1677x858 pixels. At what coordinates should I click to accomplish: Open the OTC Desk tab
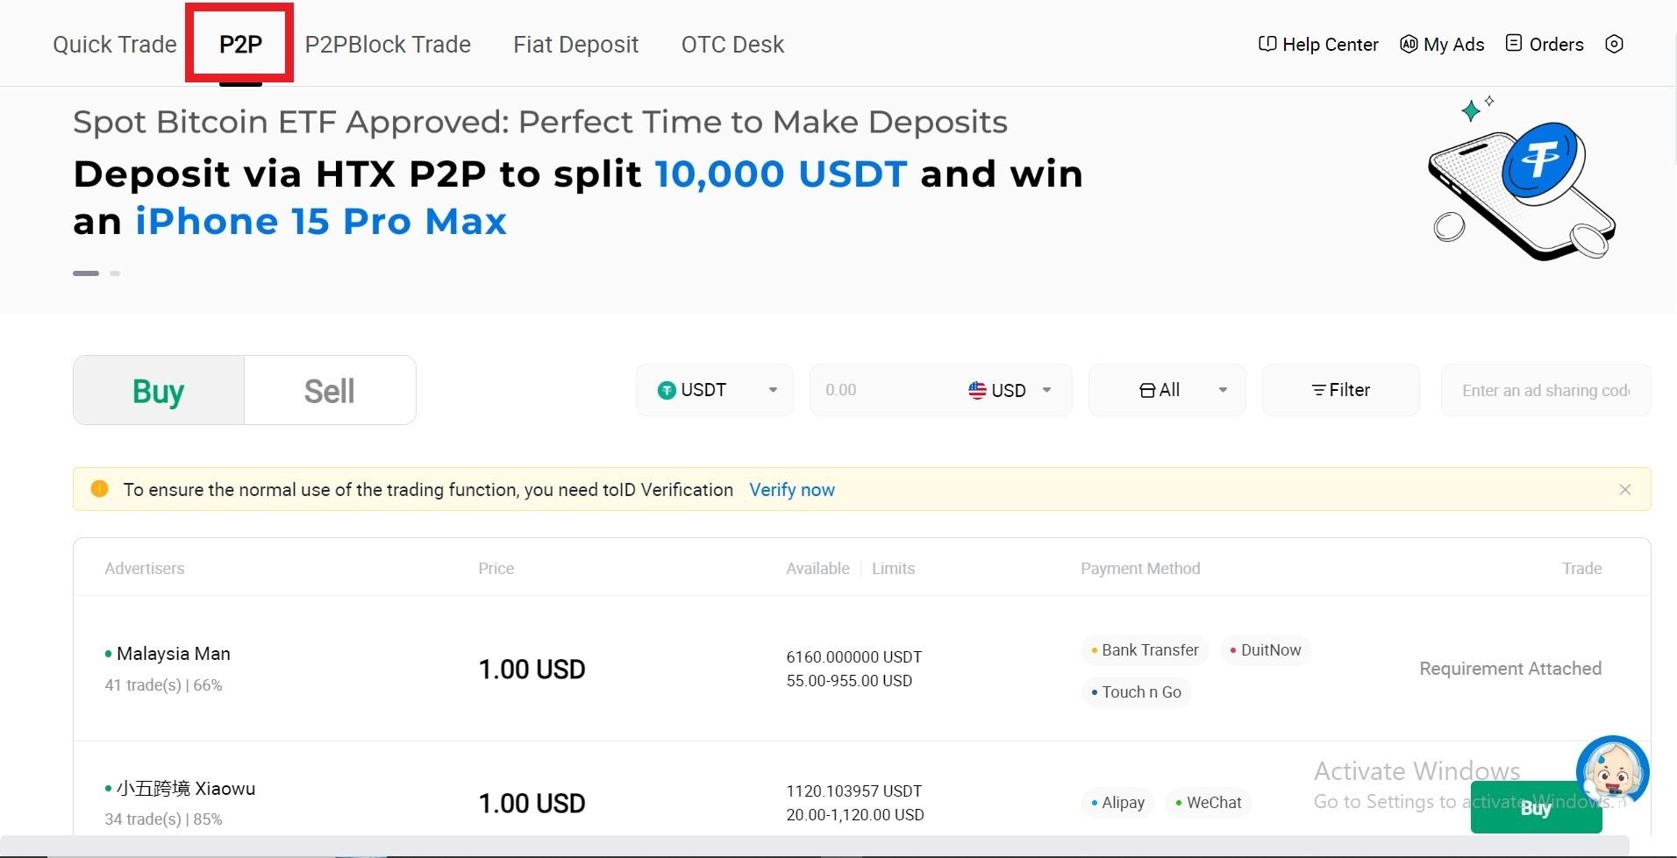(732, 45)
